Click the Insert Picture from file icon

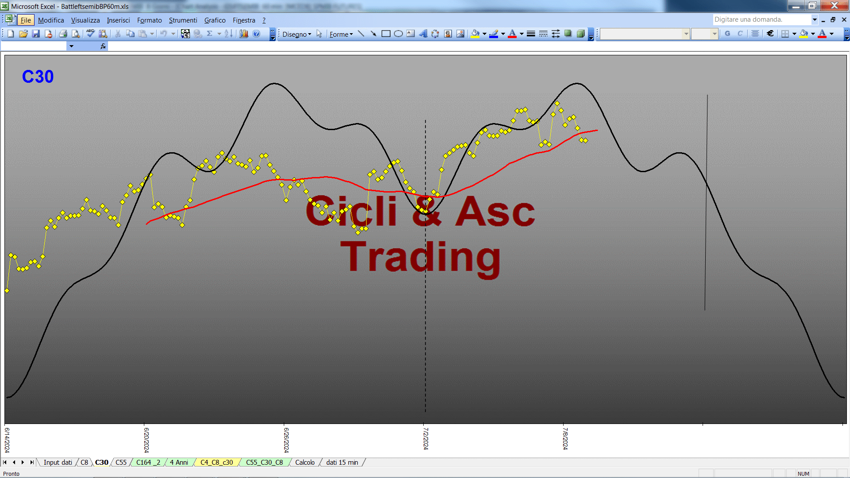tap(460, 34)
